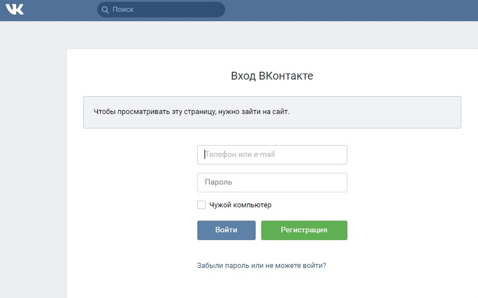
Task: Click the word Вход in the heading
Action: (x=243, y=76)
